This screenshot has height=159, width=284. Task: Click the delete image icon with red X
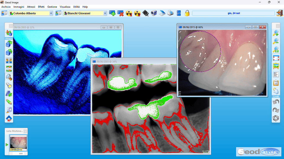[120, 13]
